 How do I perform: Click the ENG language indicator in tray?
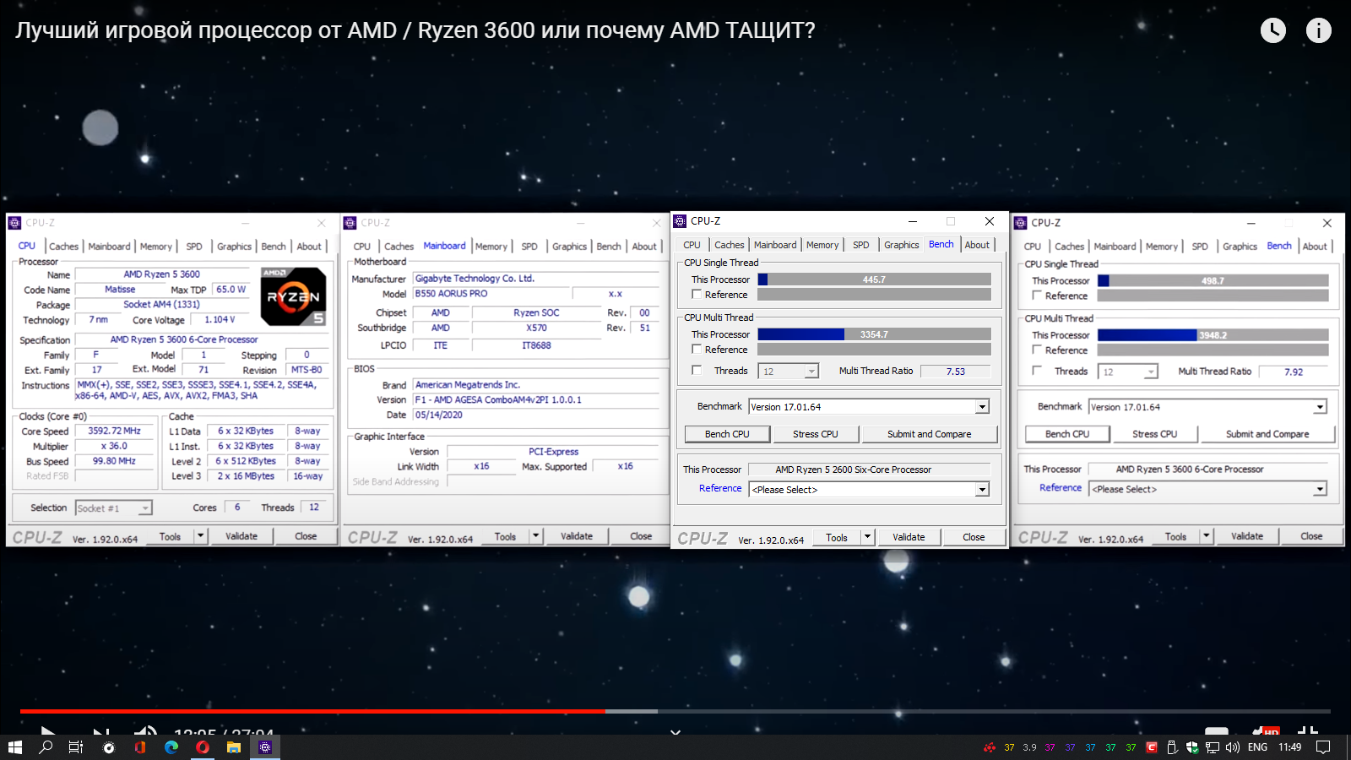point(1257,747)
